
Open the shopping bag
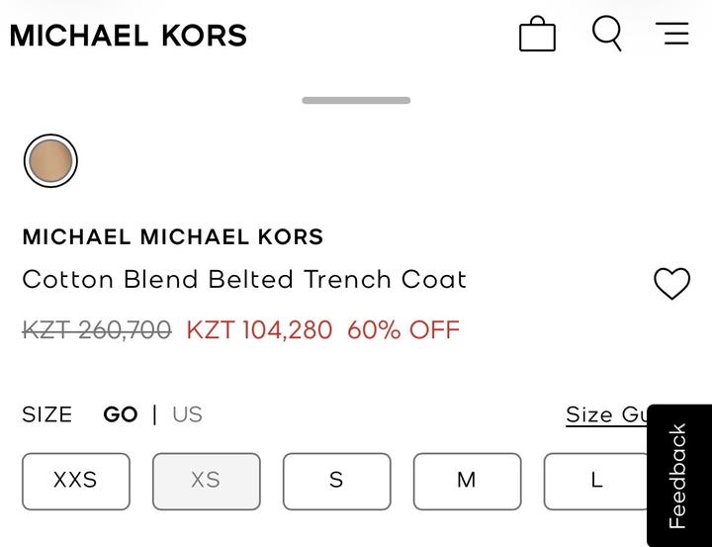537,34
